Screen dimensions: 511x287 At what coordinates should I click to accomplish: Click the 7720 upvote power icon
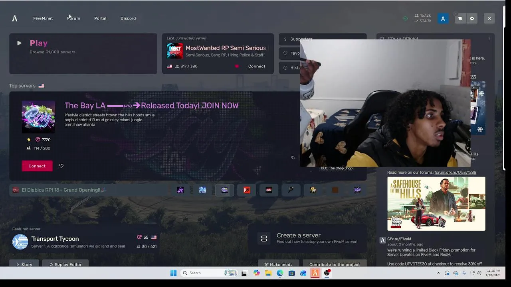38,140
